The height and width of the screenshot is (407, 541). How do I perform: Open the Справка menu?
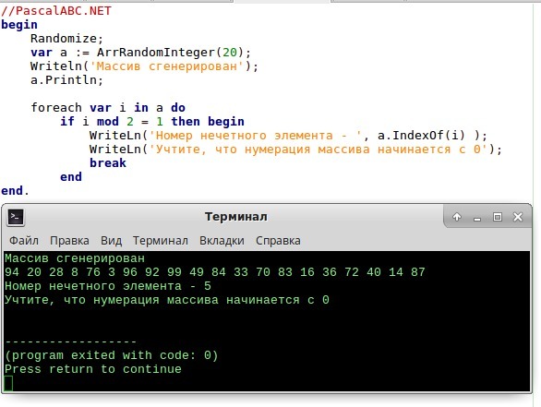tap(278, 240)
